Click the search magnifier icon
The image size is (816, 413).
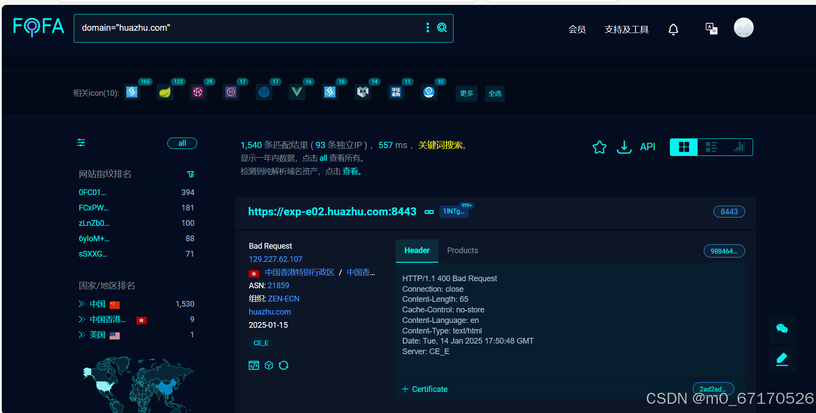[x=442, y=28]
